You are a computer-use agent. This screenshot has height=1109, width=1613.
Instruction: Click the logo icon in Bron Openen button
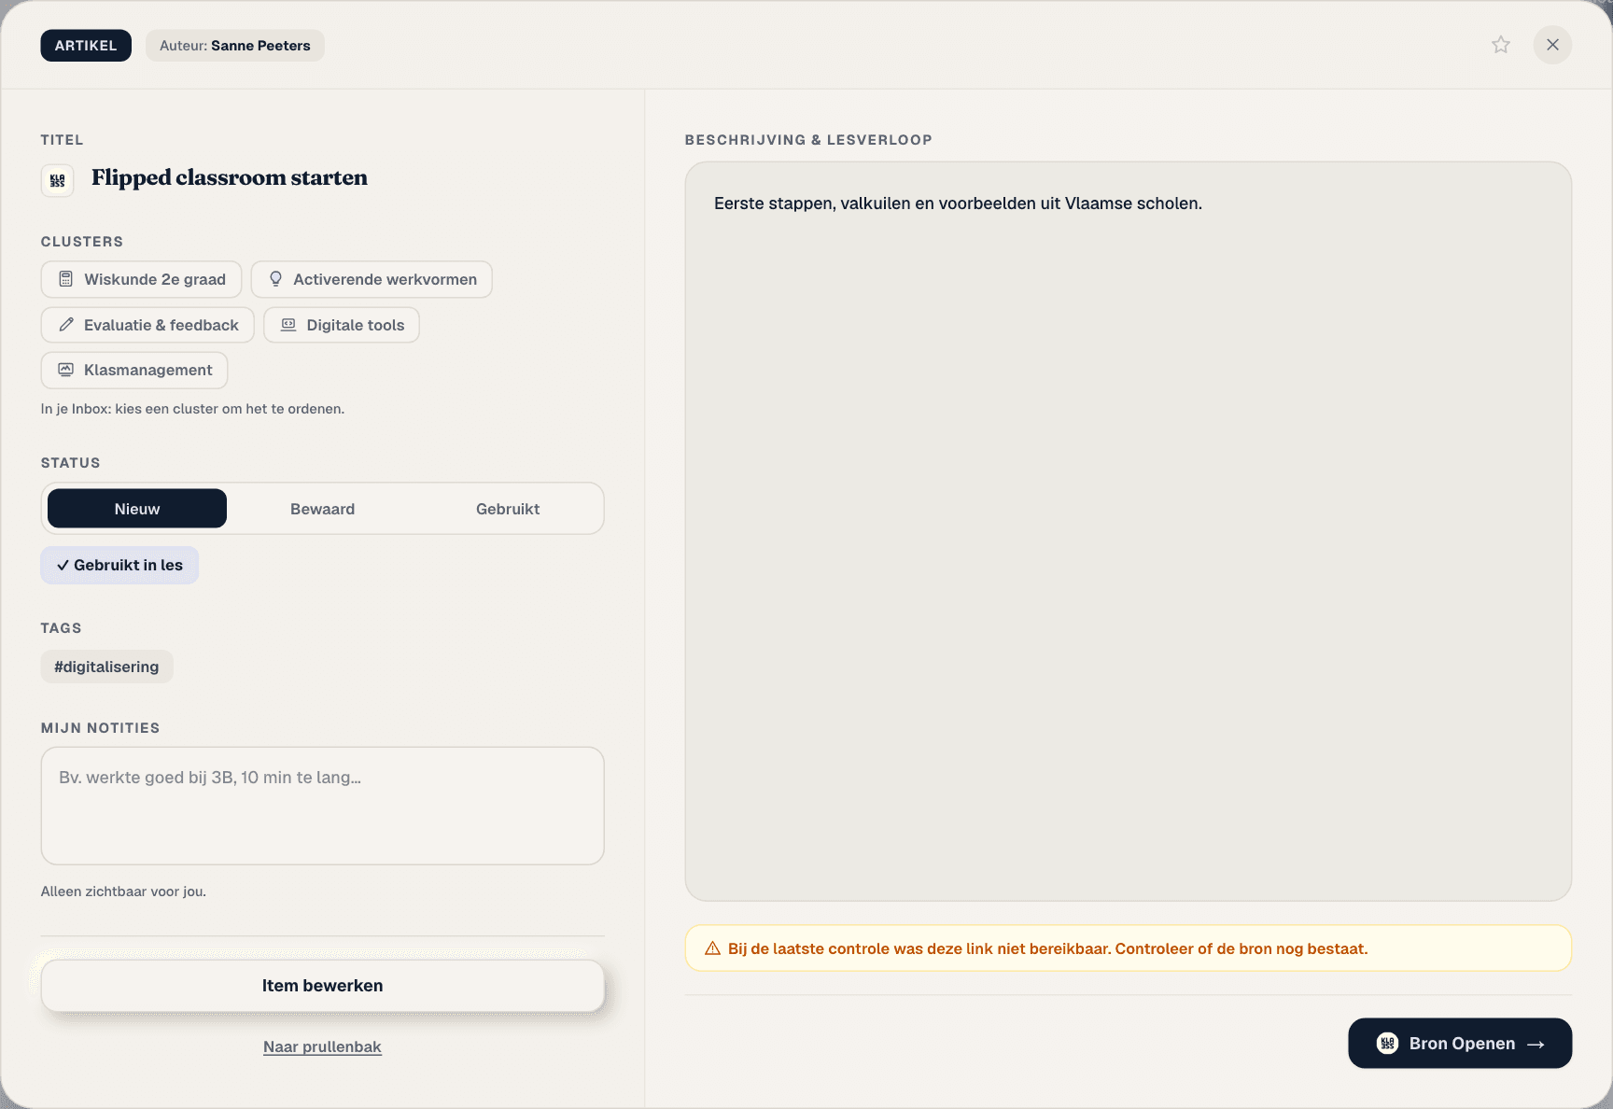pos(1387,1043)
